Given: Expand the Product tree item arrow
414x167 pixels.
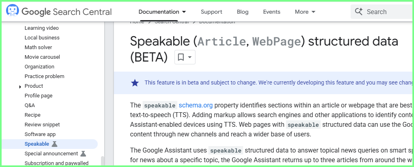Looking at the screenshot, I should 20,87.
